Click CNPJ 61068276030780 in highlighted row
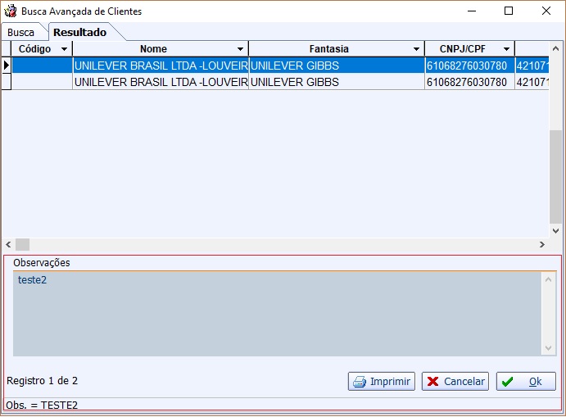This screenshot has height=417, width=566. tap(470, 66)
